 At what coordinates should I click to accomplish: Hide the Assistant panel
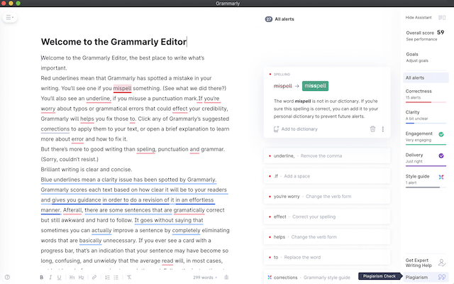(420, 17)
